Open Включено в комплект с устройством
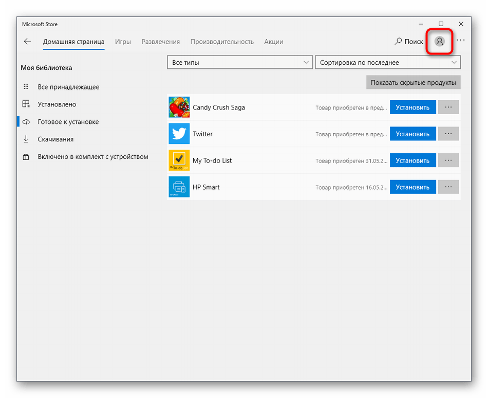488x398 pixels. [92, 157]
